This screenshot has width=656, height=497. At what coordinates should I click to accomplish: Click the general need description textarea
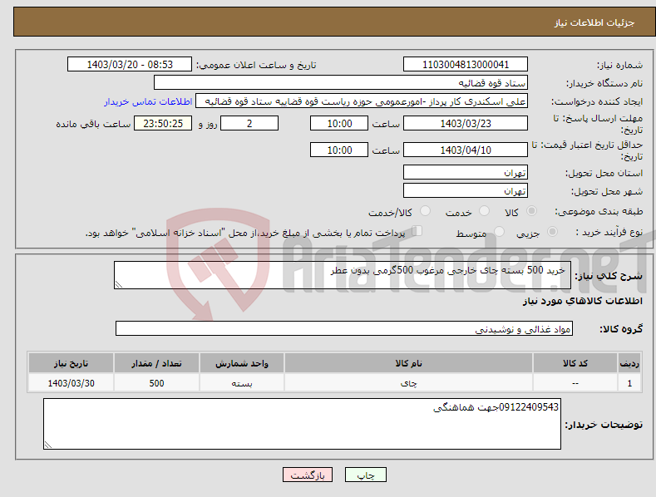[x=343, y=275]
